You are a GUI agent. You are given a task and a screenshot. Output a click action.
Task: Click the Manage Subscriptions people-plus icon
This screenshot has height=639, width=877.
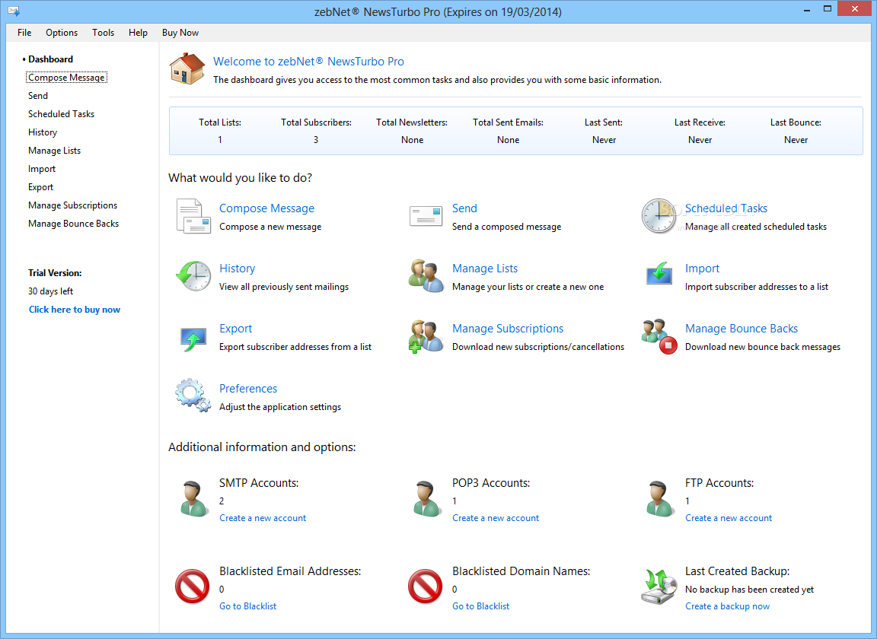(x=426, y=336)
